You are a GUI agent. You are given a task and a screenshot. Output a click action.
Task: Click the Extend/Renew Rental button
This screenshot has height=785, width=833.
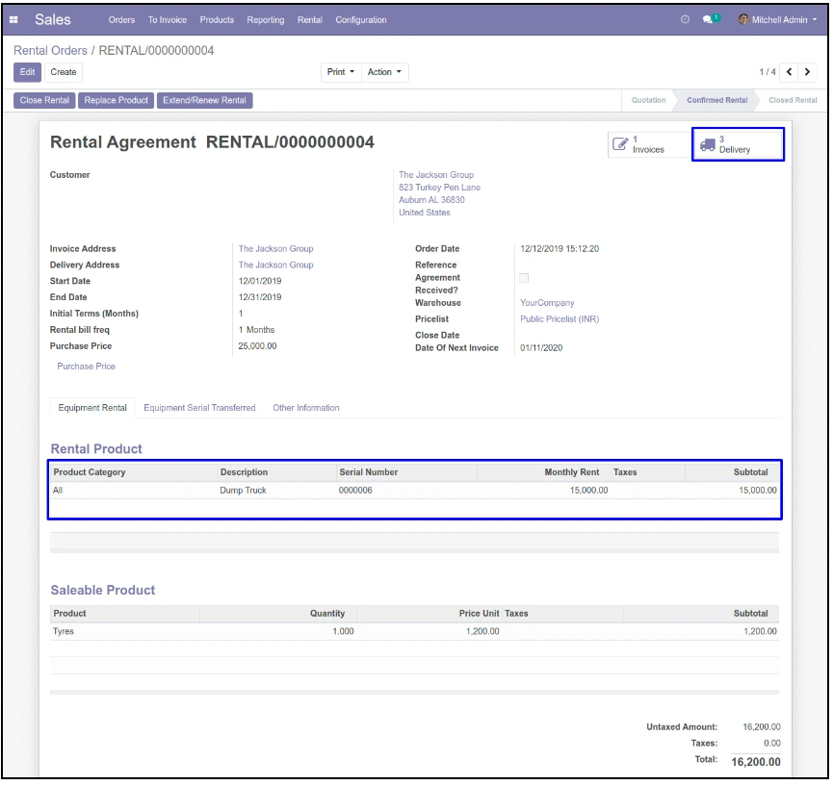click(x=205, y=100)
